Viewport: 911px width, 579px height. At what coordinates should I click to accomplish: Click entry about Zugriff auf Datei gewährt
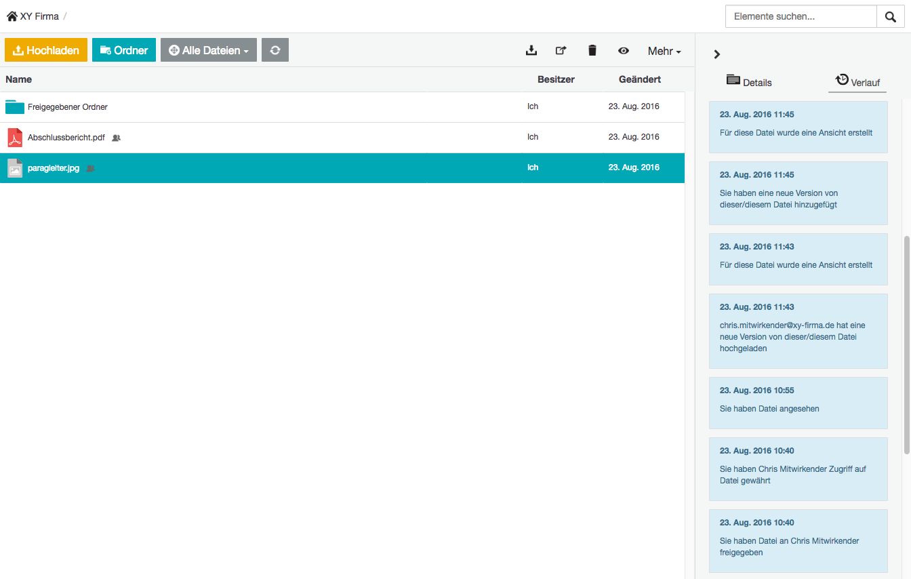(x=798, y=468)
